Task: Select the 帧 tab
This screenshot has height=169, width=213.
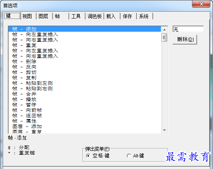Action: pos(61,16)
